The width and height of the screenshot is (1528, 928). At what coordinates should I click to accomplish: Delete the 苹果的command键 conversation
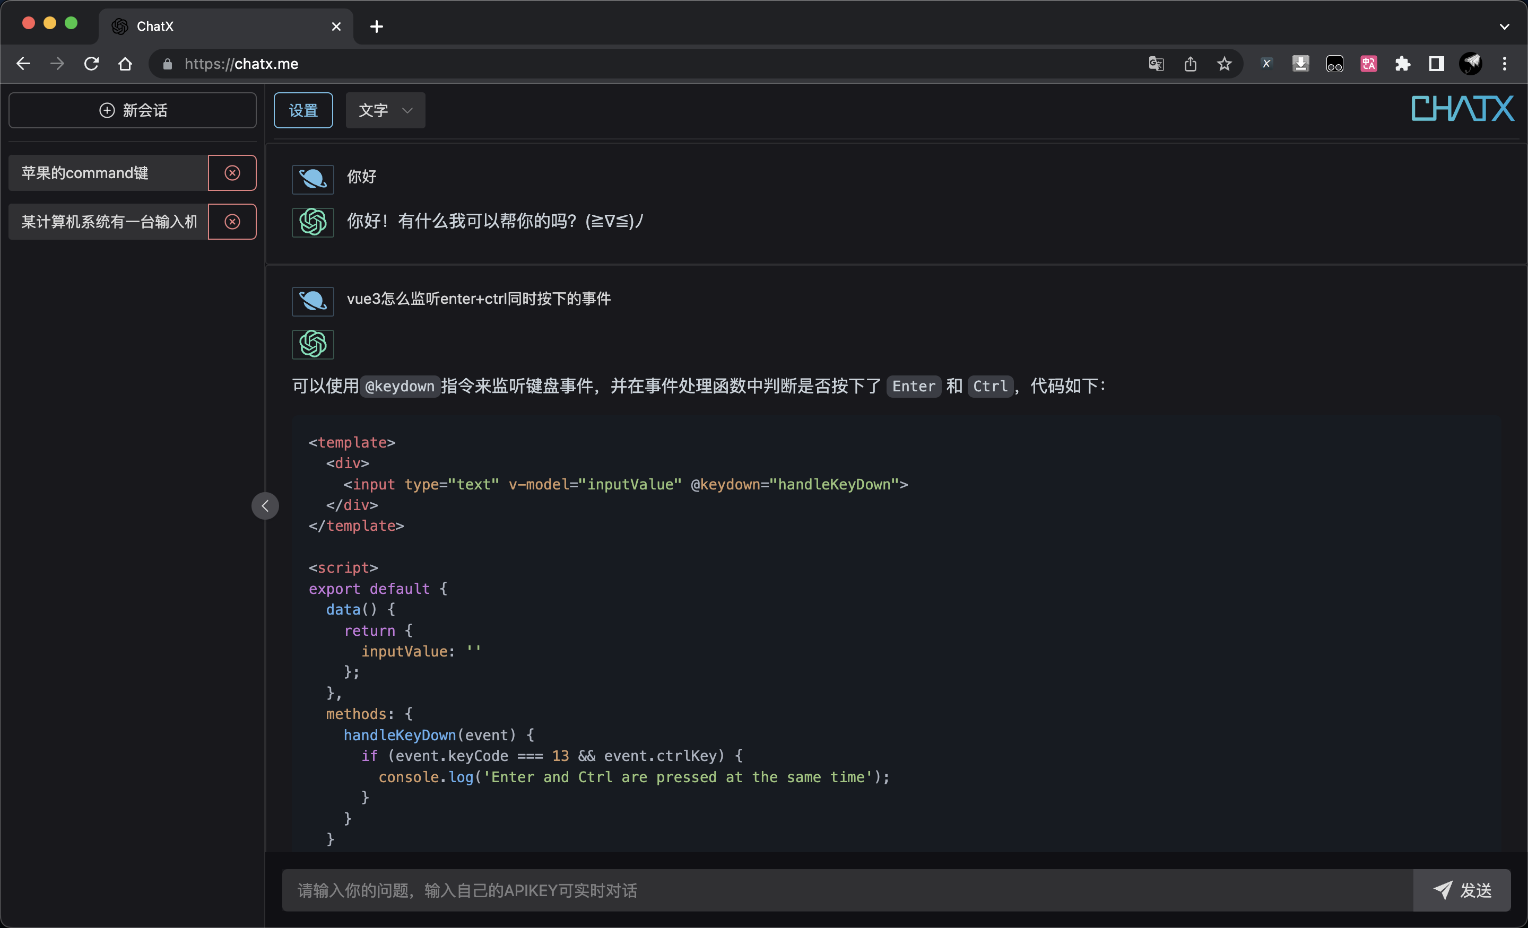coord(232,173)
